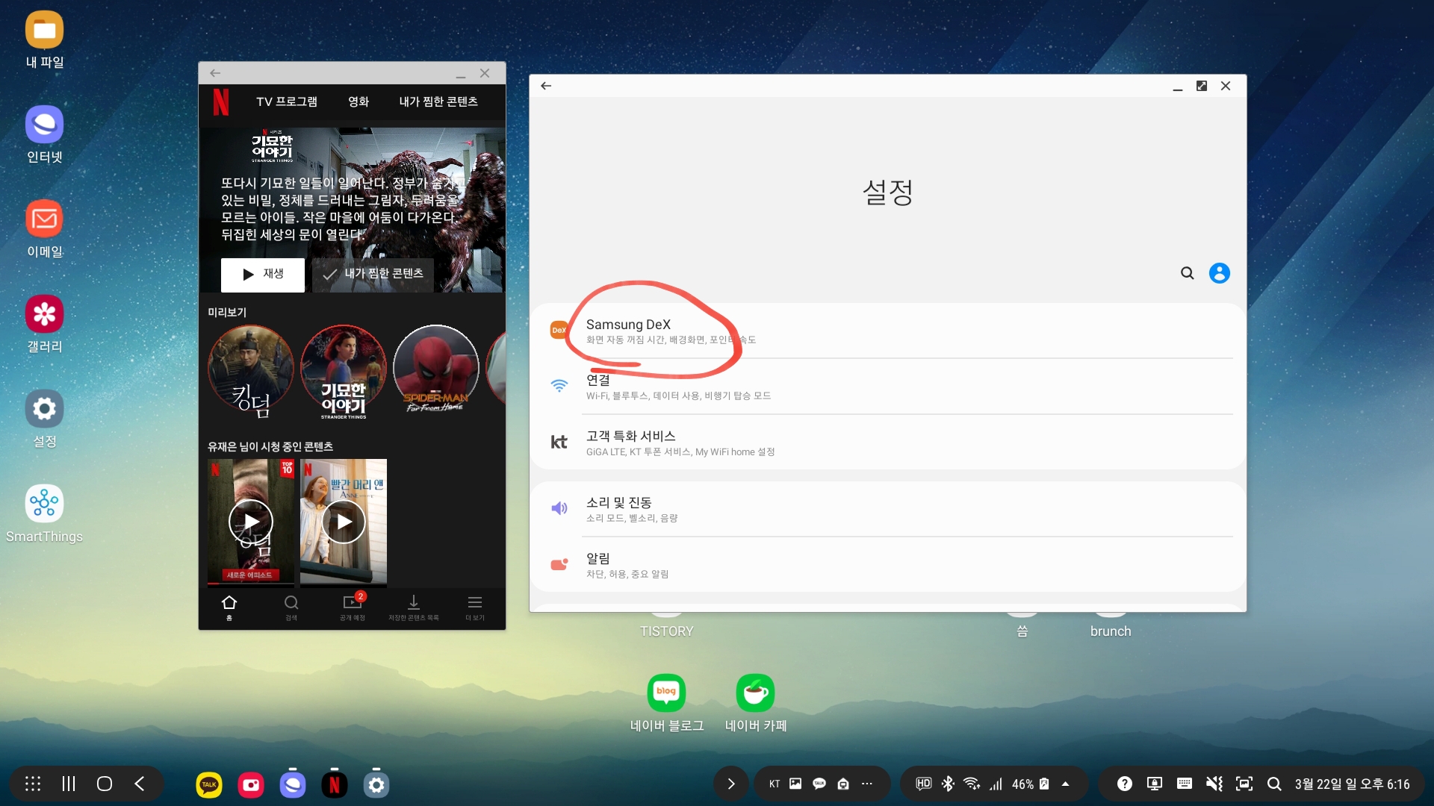Screen dimensions: 1434x806
Task: Open Netflix More menu icon
Action: pyautogui.click(x=475, y=602)
